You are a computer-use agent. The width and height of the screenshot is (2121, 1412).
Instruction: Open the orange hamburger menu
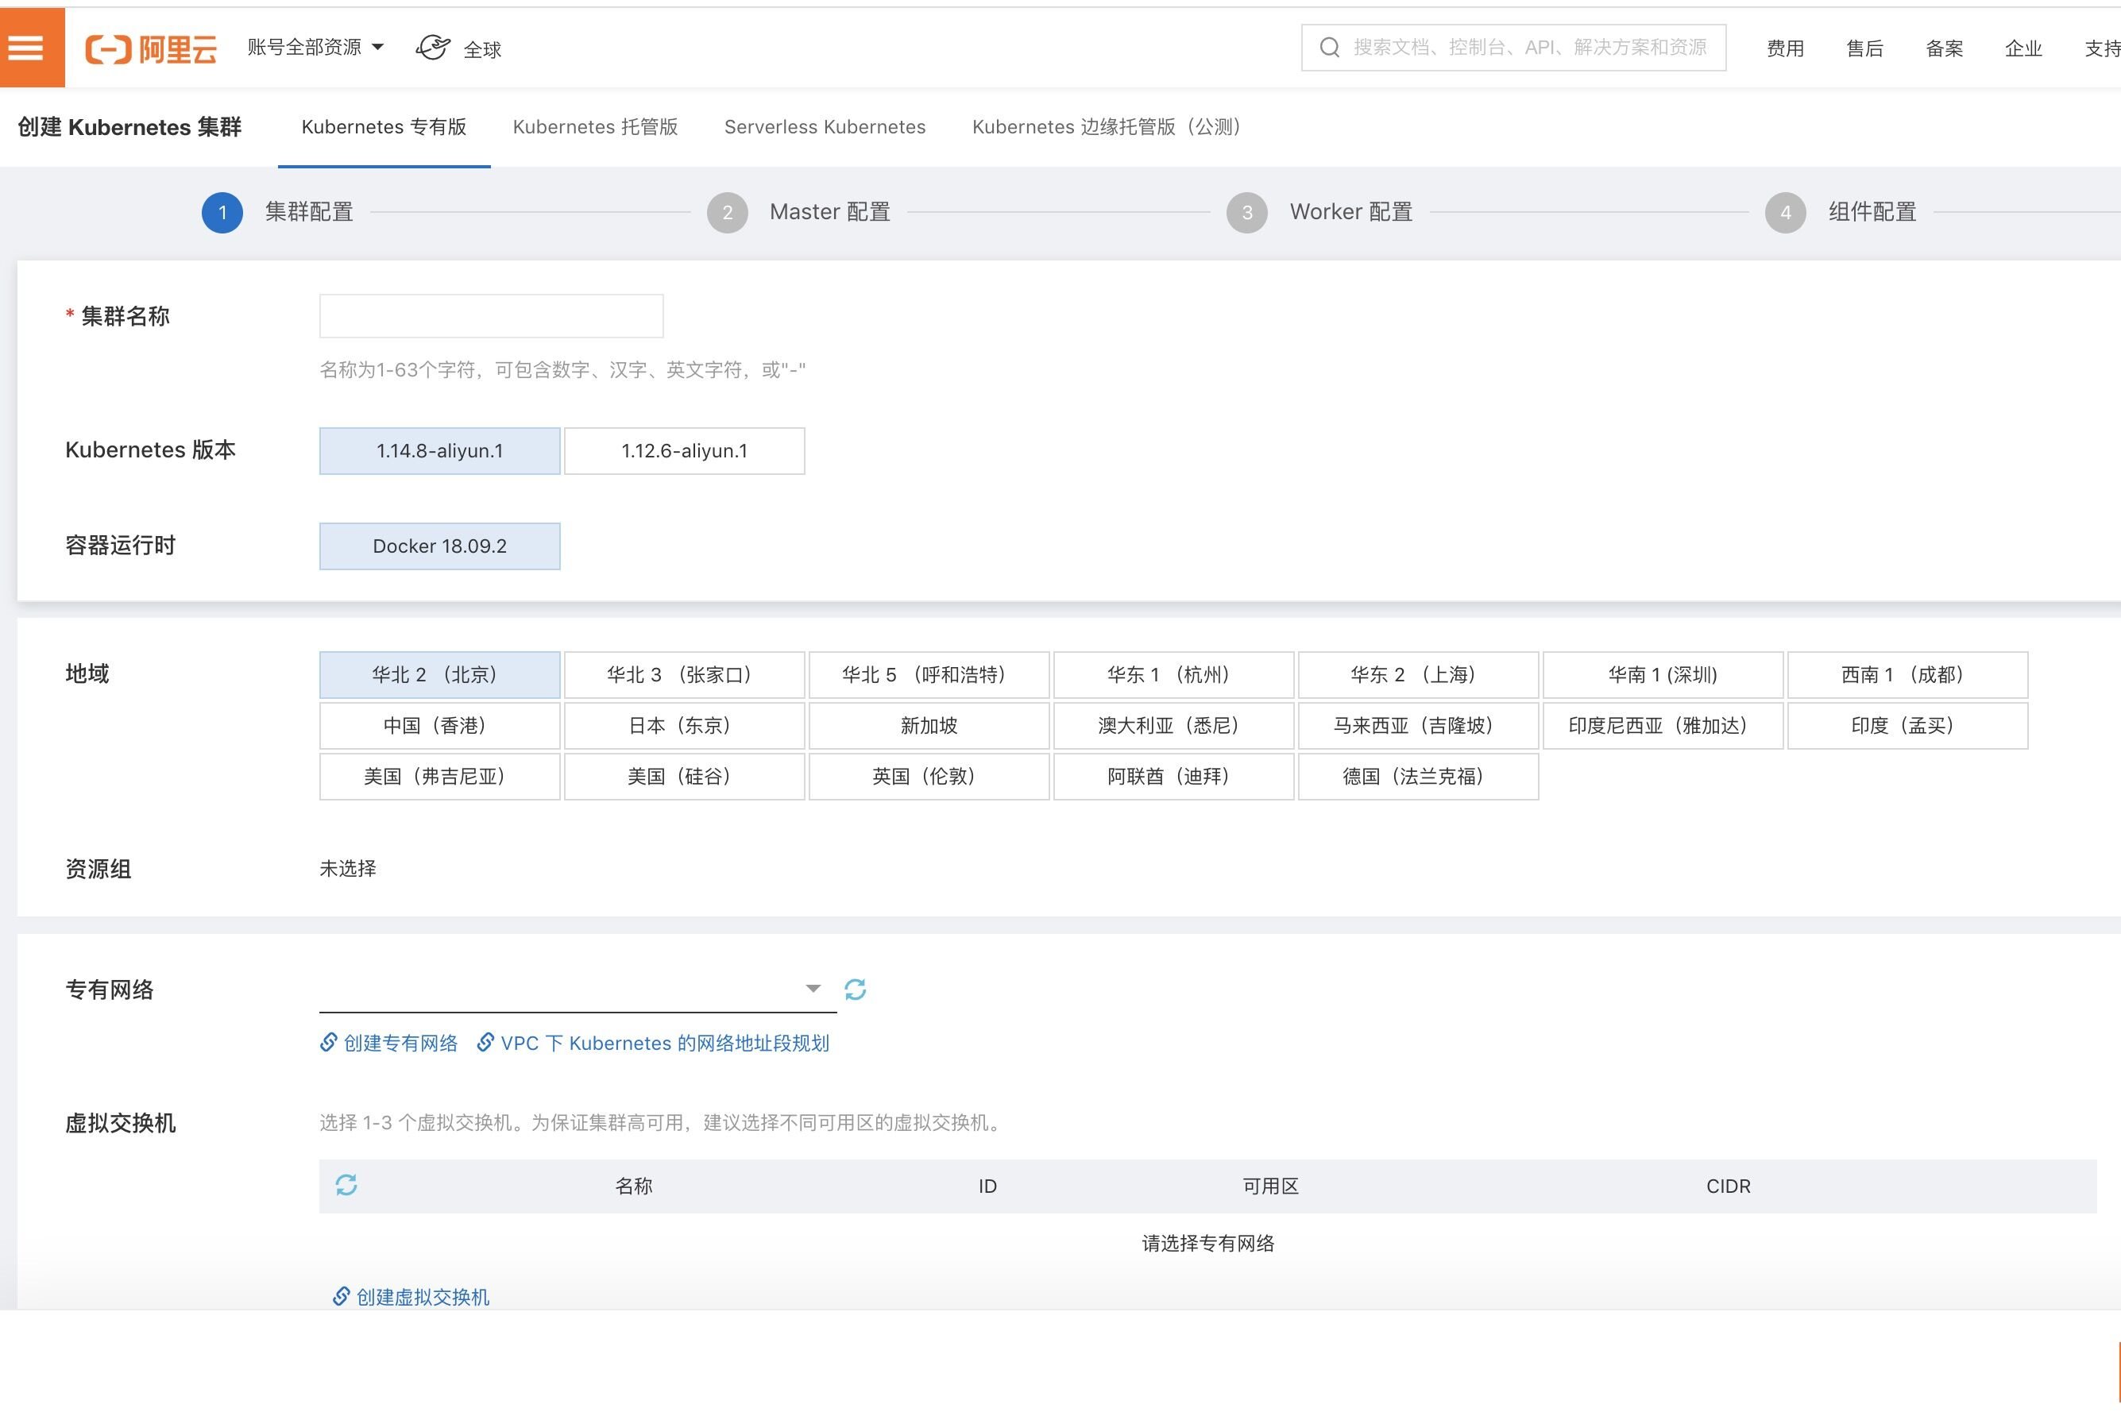(32, 48)
